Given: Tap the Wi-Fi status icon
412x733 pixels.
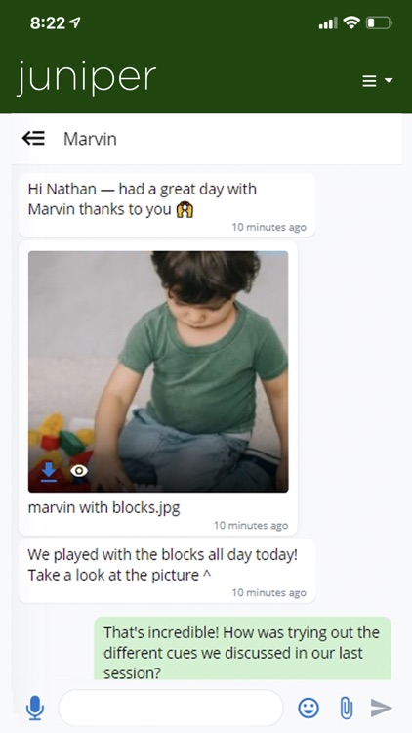Looking at the screenshot, I should [x=351, y=22].
